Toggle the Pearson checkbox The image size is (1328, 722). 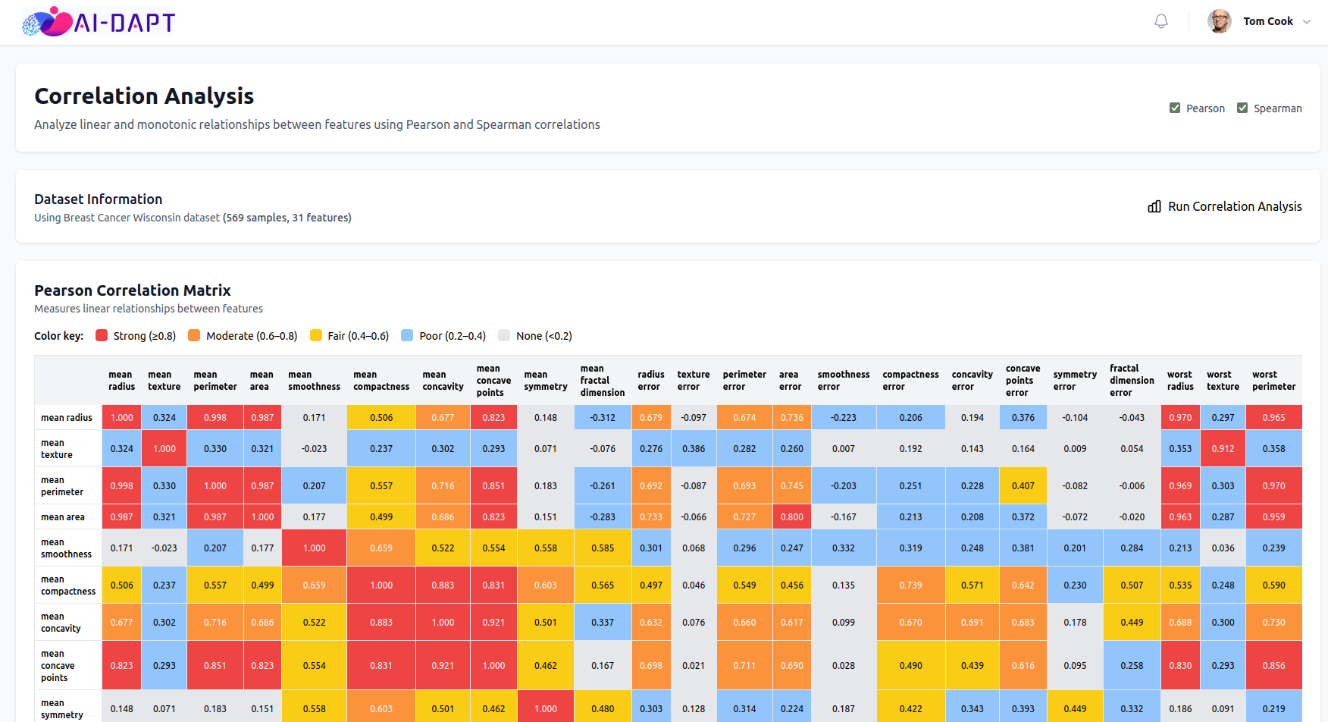1175,108
